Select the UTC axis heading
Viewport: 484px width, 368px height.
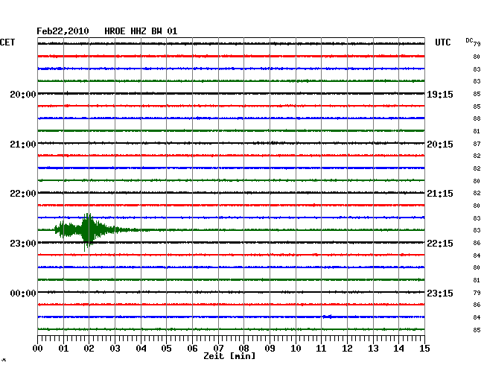coord(442,42)
